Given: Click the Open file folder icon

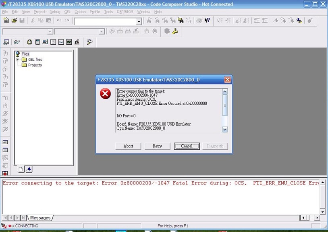Looking at the screenshot, I should pos(14,20).
